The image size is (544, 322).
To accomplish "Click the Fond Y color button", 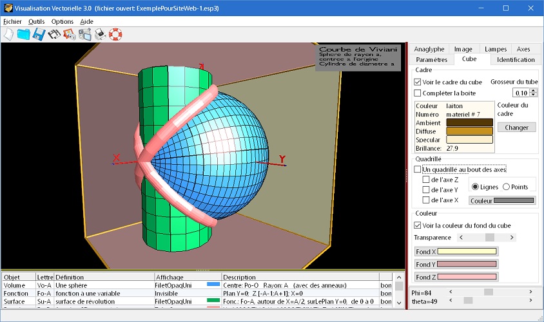I will coord(456,265).
